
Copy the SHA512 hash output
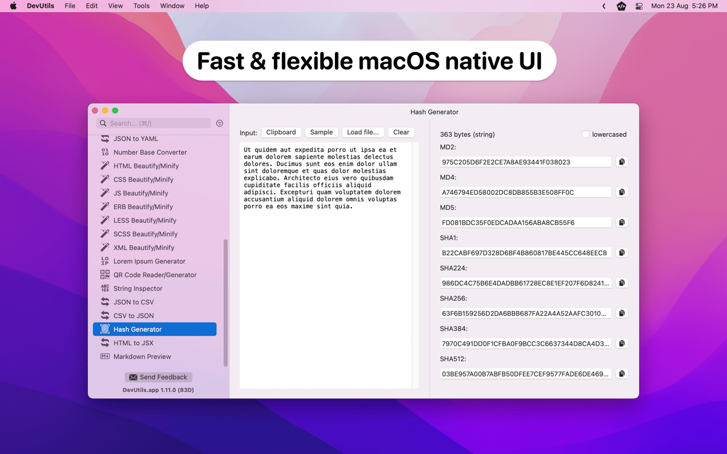(622, 373)
